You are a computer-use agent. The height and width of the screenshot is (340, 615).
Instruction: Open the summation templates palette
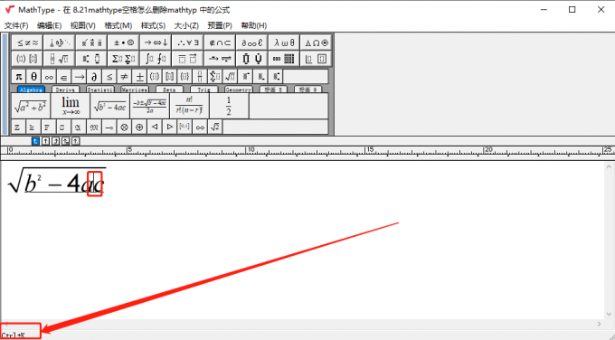click(x=124, y=59)
